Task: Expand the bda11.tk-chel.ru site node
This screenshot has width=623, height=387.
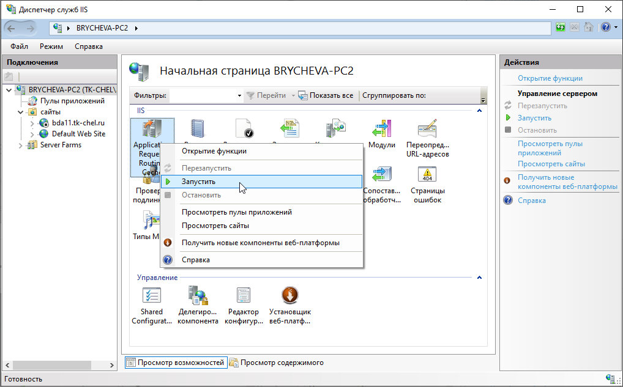Action: pyautogui.click(x=32, y=123)
